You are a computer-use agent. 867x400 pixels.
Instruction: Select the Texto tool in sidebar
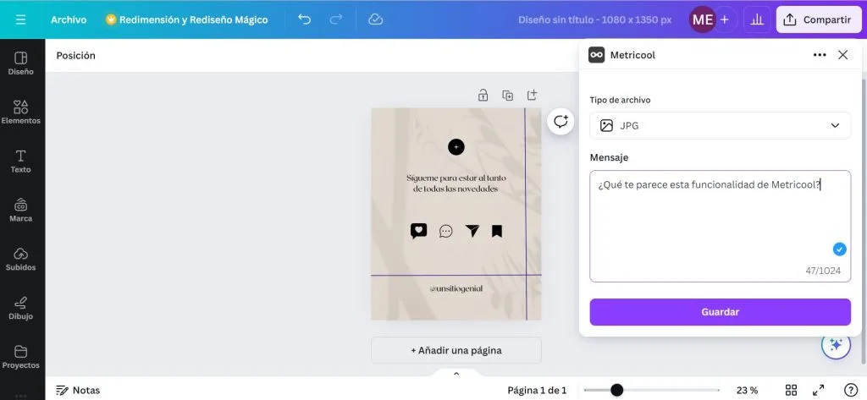pyautogui.click(x=21, y=161)
